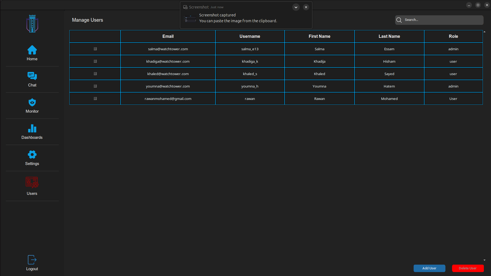Select the Settings menu label
This screenshot has width=491, height=276.
click(32, 164)
